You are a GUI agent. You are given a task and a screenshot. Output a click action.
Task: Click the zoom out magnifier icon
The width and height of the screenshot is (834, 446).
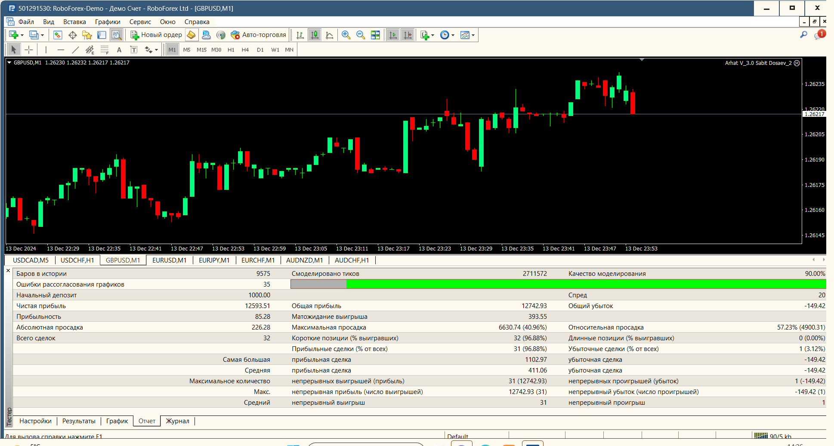point(361,35)
